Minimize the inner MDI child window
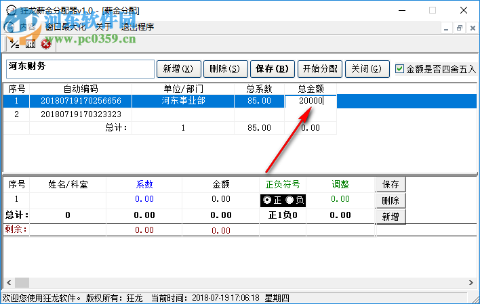 446,28
